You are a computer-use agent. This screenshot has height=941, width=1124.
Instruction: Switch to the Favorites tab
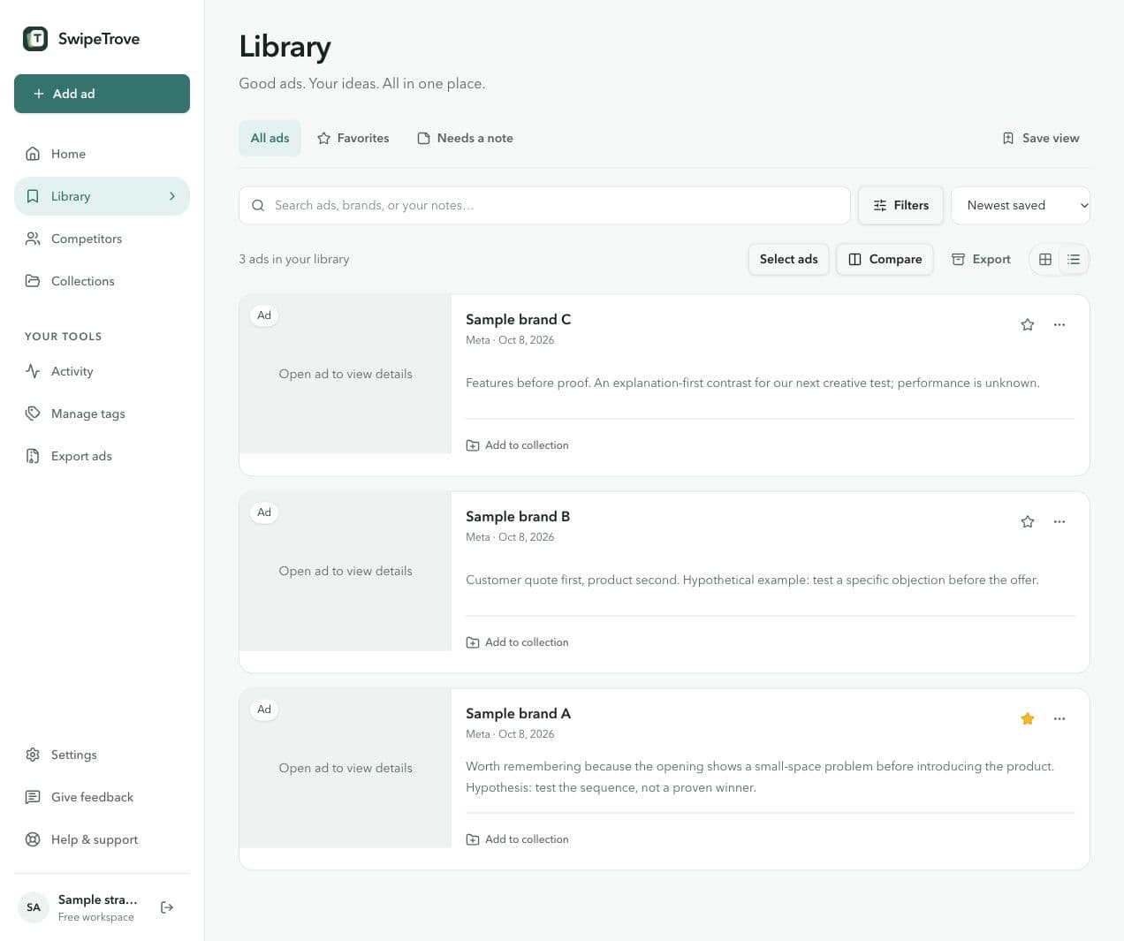(x=353, y=138)
